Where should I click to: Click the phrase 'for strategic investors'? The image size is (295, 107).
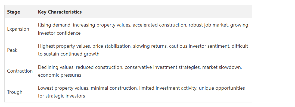tap(61, 96)
